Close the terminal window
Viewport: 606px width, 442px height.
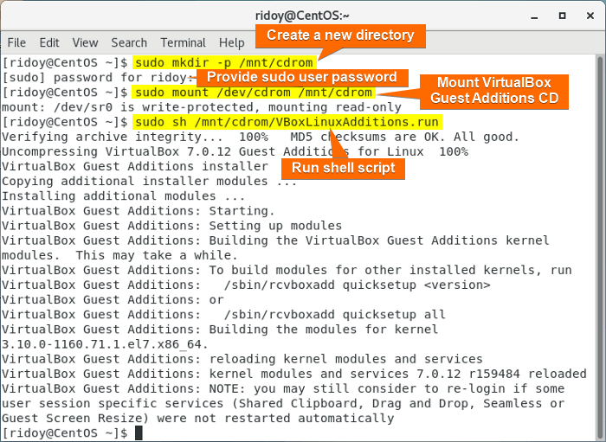pos(590,16)
